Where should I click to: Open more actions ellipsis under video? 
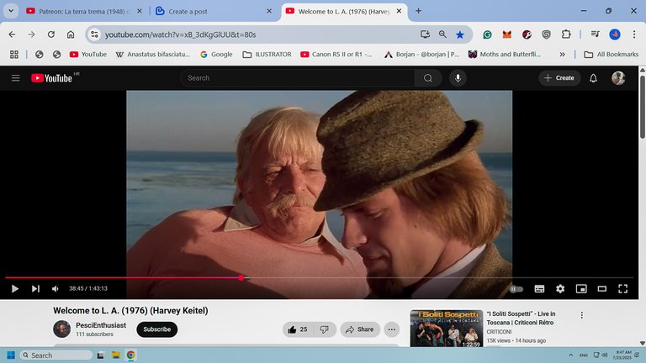[x=391, y=329]
